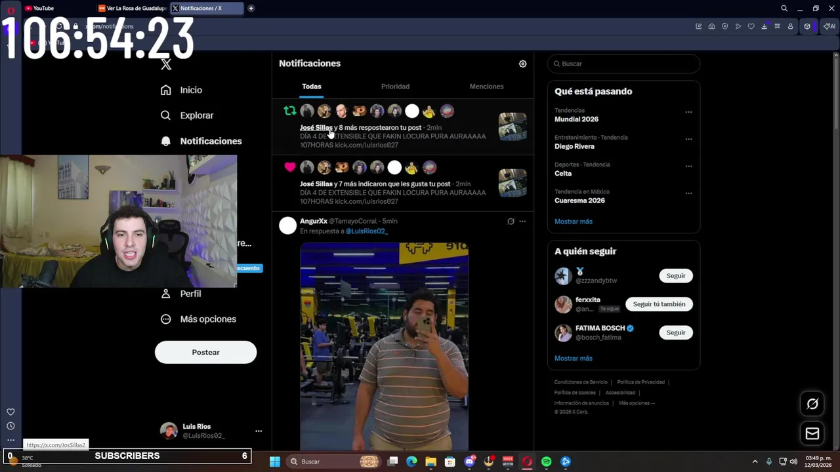Open Discord from the taskbar
The image size is (840, 472).
tap(469, 462)
